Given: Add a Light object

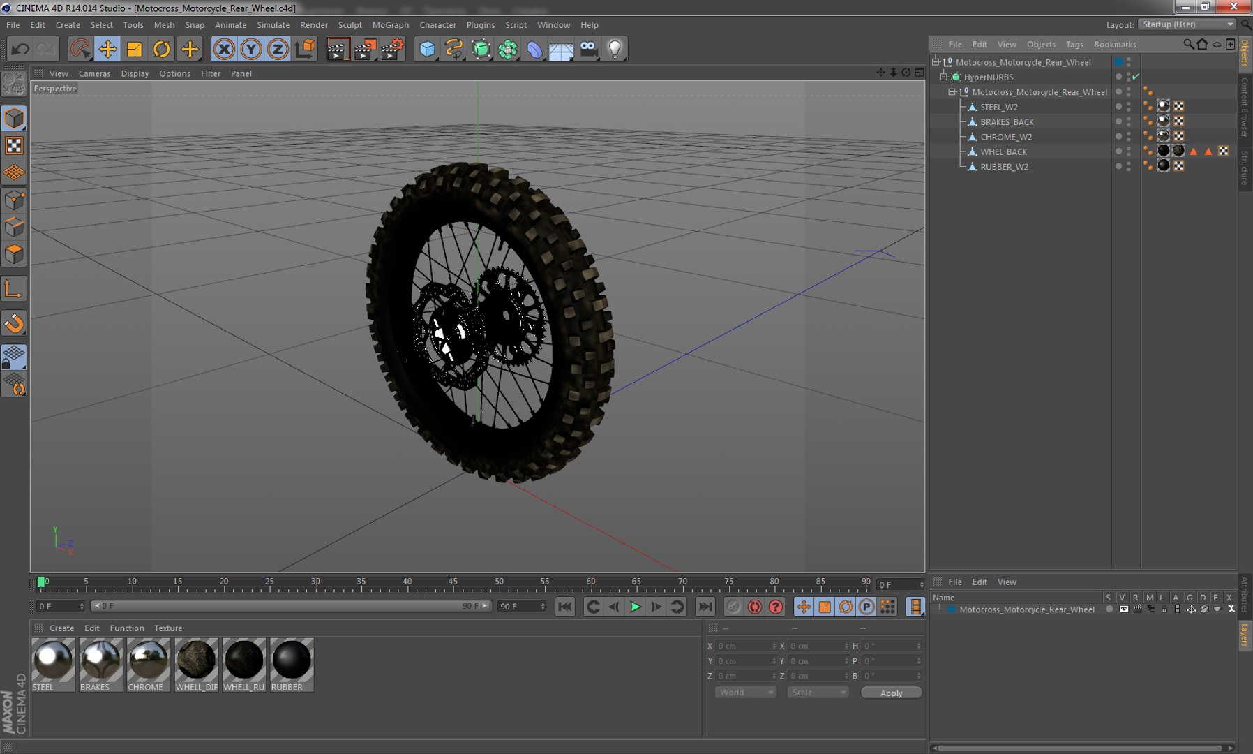Looking at the screenshot, I should click(x=615, y=50).
